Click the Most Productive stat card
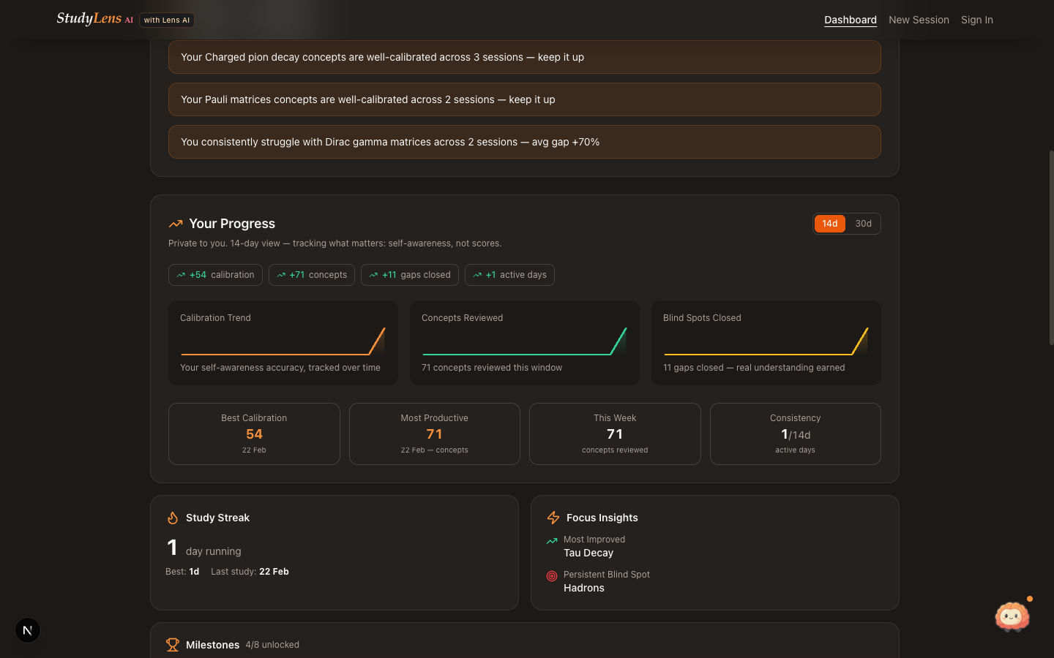The height and width of the screenshot is (658, 1054). click(435, 434)
